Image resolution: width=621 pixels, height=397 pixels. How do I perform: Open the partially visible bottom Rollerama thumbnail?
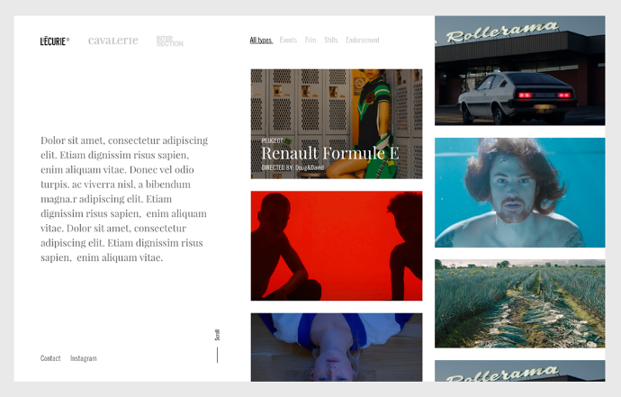(519, 371)
